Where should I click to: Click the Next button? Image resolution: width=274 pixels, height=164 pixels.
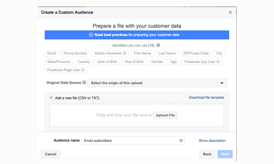point(225,154)
